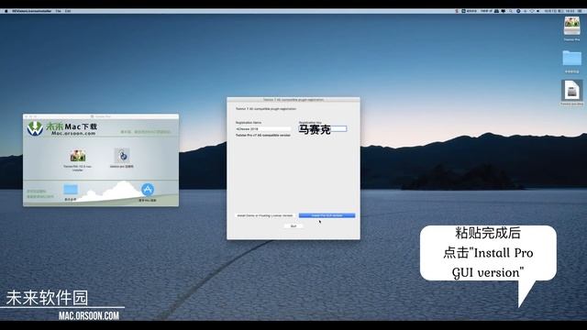Open the File menu
The width and height of the screenshot is (587, 330).
[59, 11]
